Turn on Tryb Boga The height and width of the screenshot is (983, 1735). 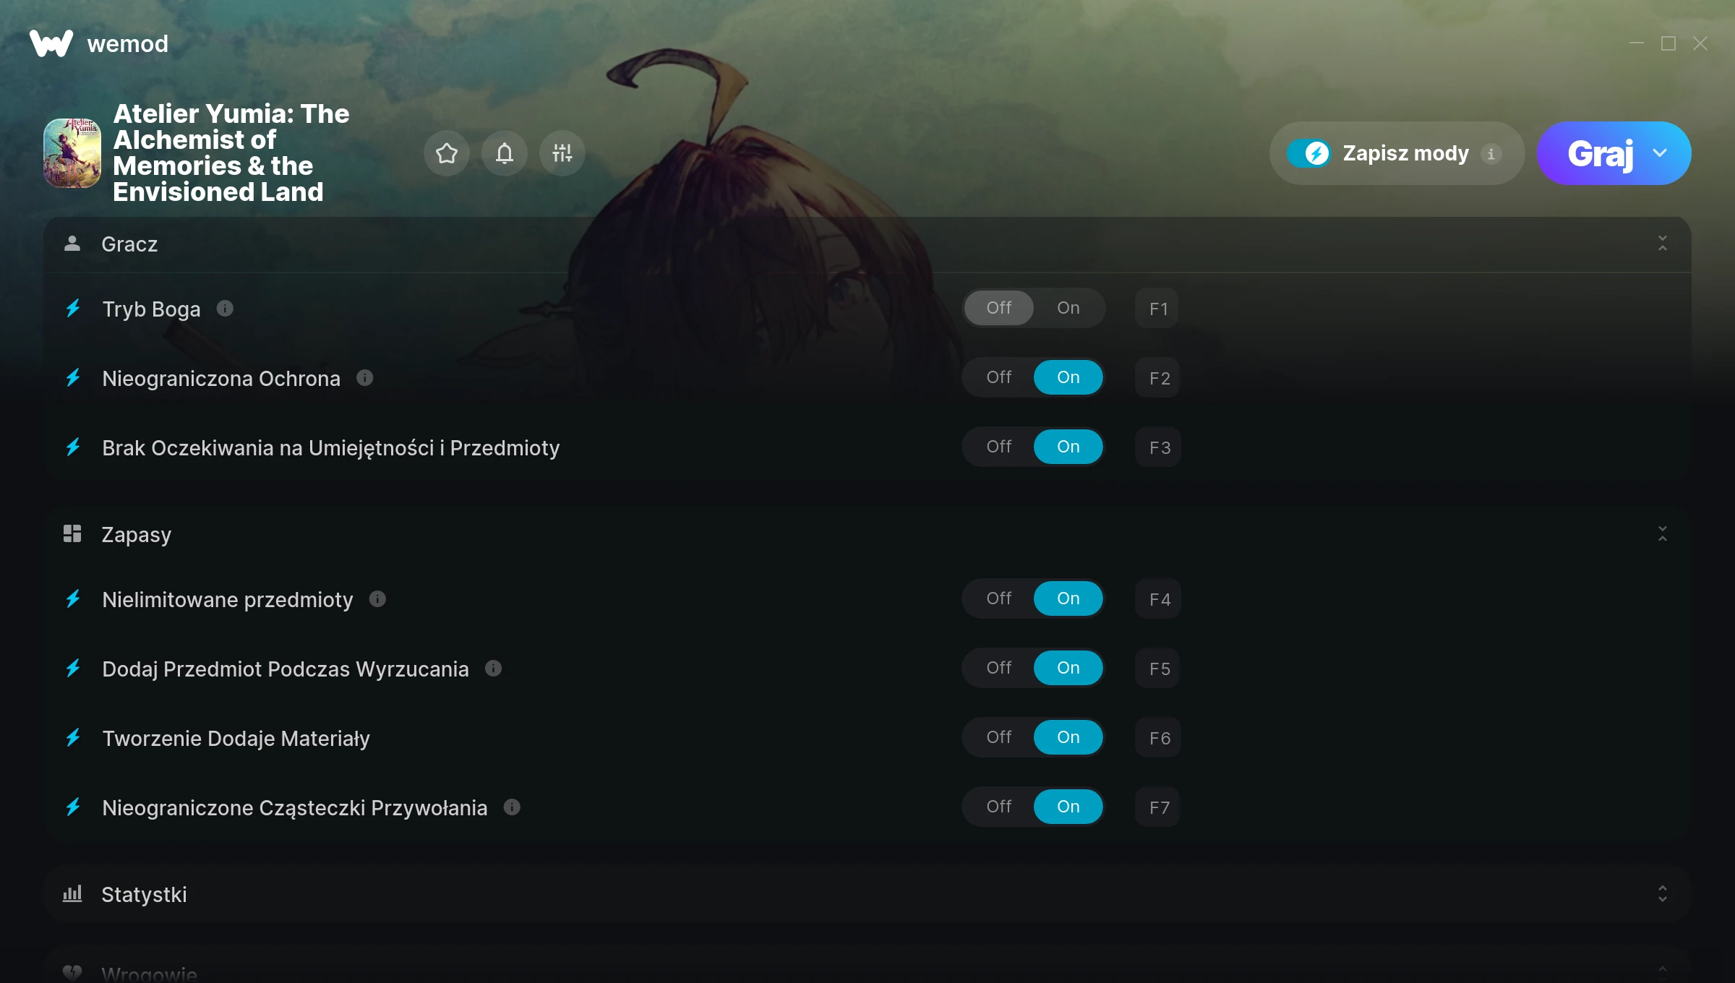1068,308
